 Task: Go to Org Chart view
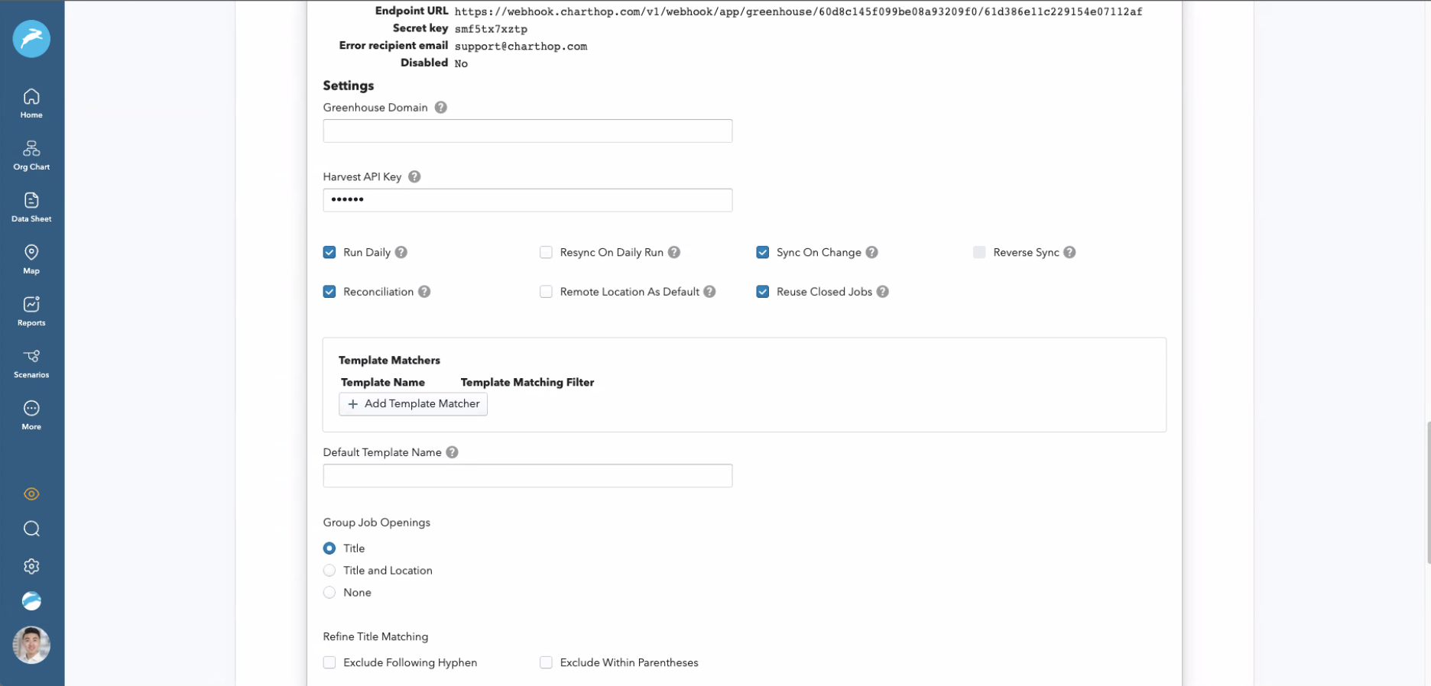coord(31,155)
